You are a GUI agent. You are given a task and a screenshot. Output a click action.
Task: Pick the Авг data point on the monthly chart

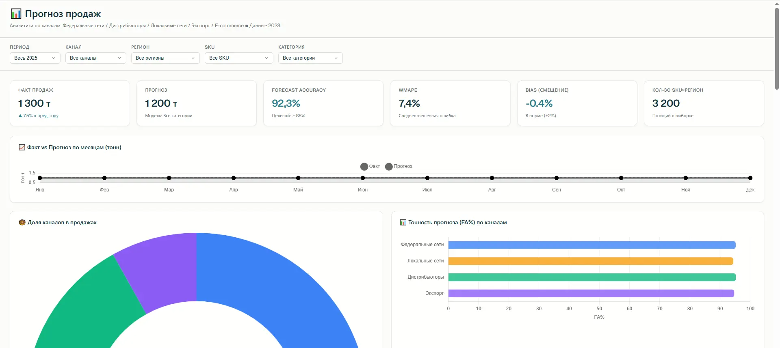click(492, 178)
